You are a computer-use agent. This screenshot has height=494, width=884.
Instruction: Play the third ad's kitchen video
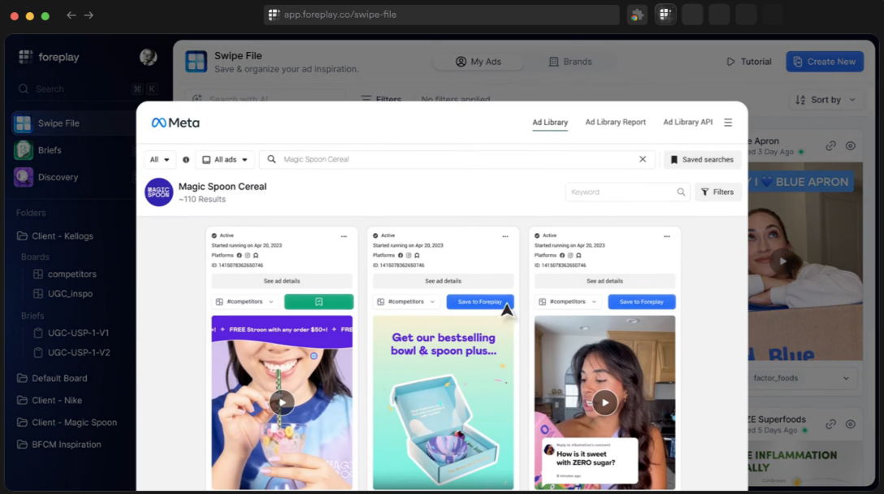[605, 403]
